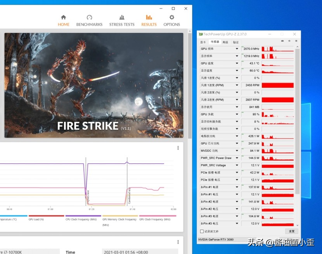
Task: Click the 1219.0 MHz memory frequency value
Action: point(251,56)
